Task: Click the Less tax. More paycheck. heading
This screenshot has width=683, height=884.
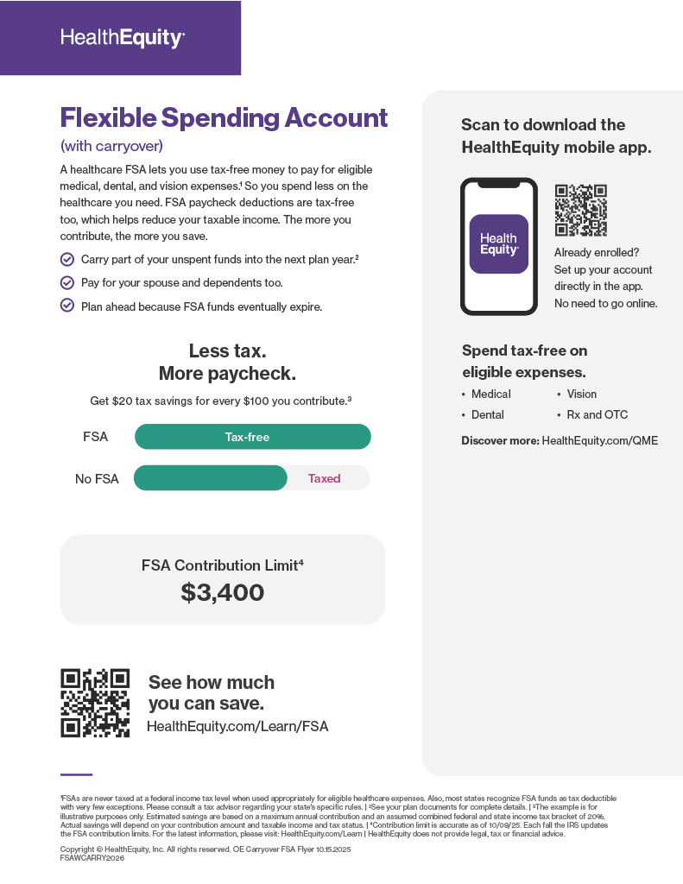Action: click(227, 362)
